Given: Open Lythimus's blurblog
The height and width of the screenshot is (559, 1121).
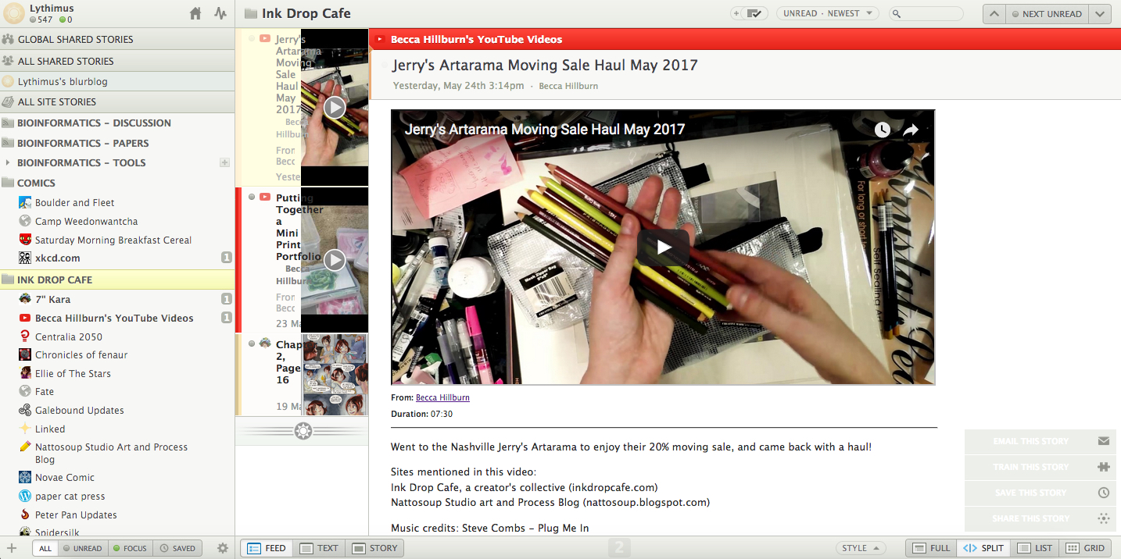Looking at the screenshot, I should (117, 81).
